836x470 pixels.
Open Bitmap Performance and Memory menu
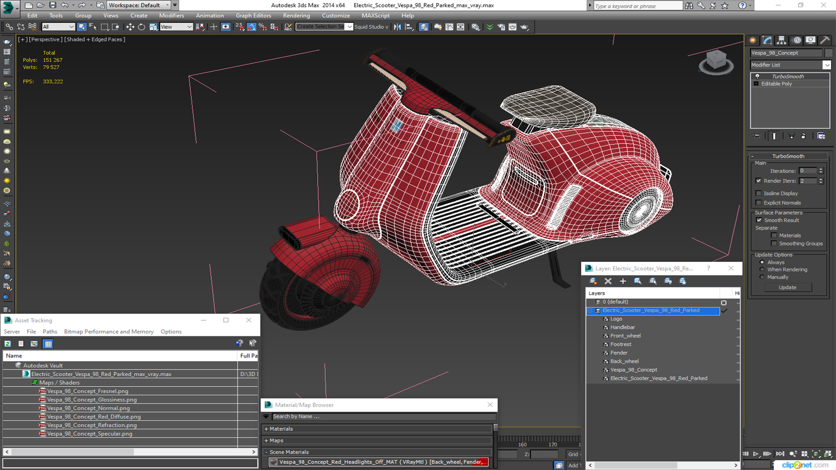[x=109, y=332]
